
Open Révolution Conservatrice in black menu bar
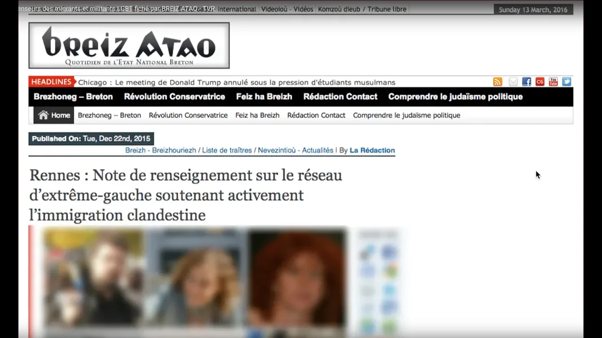pyautogui.click(x=174, y=97)
